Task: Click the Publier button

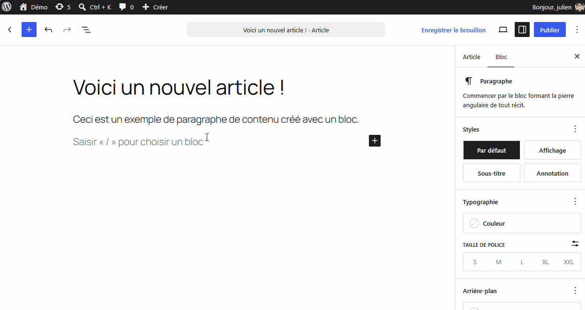Action: pos(550,30)
